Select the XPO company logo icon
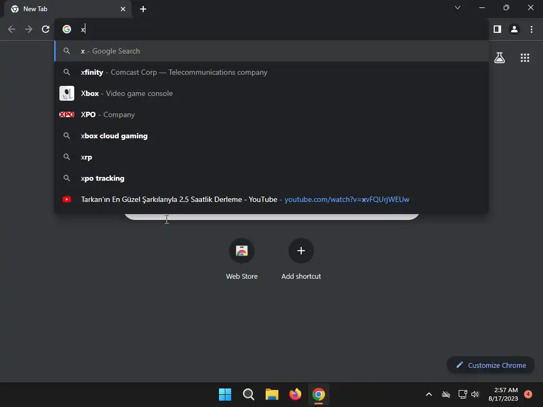This screenshot has width=543, height=407. click(x=67, y=114)
